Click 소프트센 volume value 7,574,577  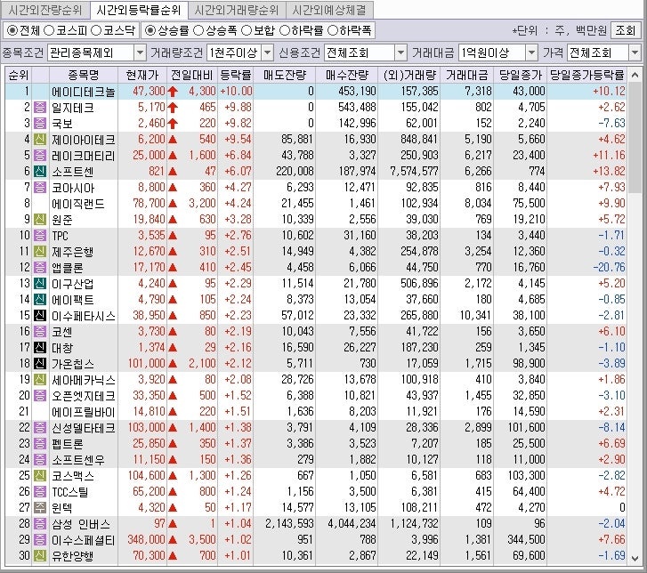(x=414, y=171)
